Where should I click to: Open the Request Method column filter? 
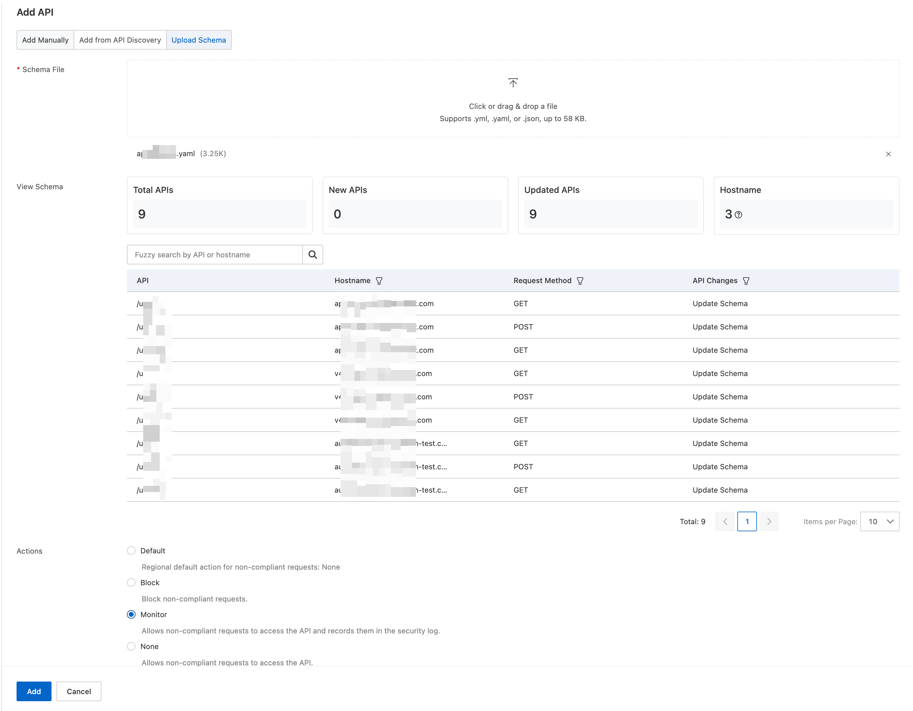pos(580,281)
